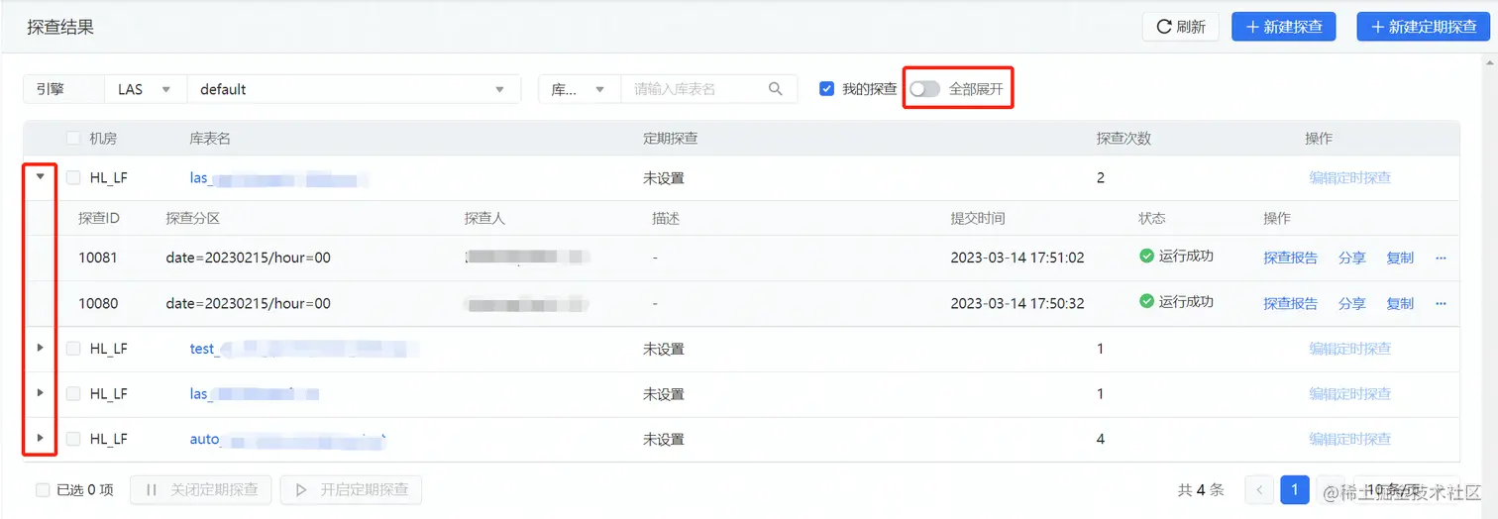The width and height of the screenshot is (1498, 519).
Task: Click submission time 2023-03-14 17:50:32
Action: tap(1017, 303)
